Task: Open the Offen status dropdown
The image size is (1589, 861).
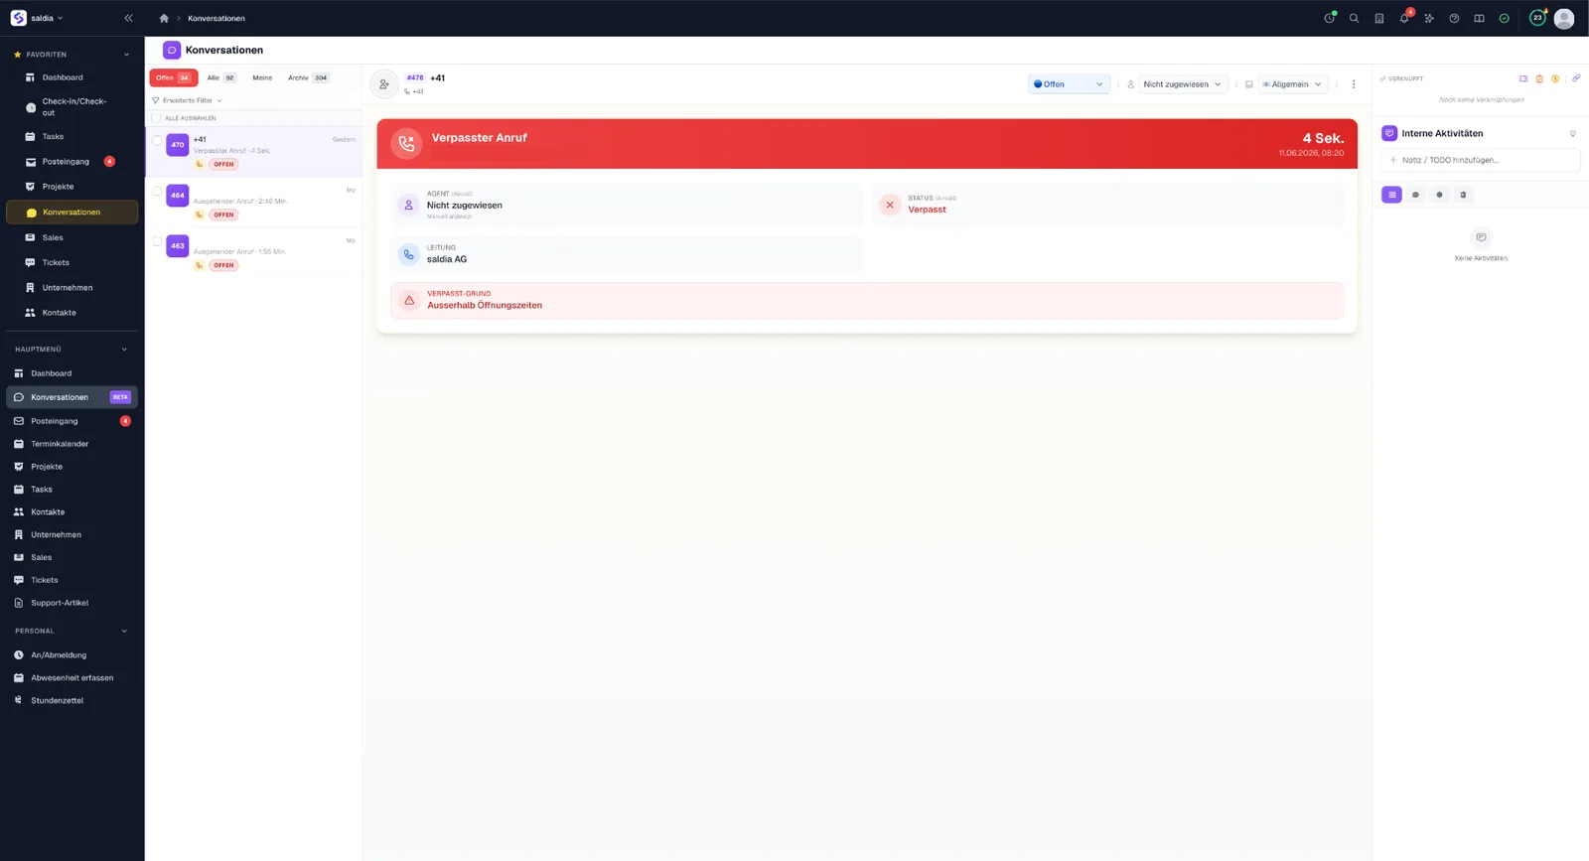Action: point(1069,84)
